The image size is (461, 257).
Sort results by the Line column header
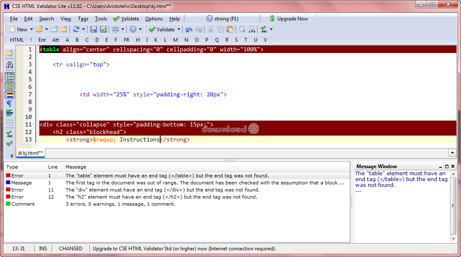pos(54,167)
